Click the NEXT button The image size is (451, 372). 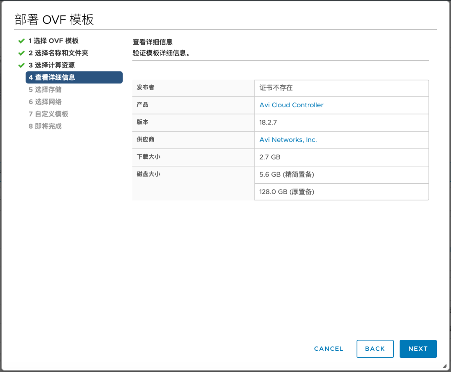[x=418, y=349]
